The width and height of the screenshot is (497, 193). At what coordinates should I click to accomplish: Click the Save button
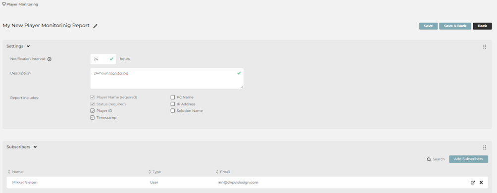click(x=428, y=26)
